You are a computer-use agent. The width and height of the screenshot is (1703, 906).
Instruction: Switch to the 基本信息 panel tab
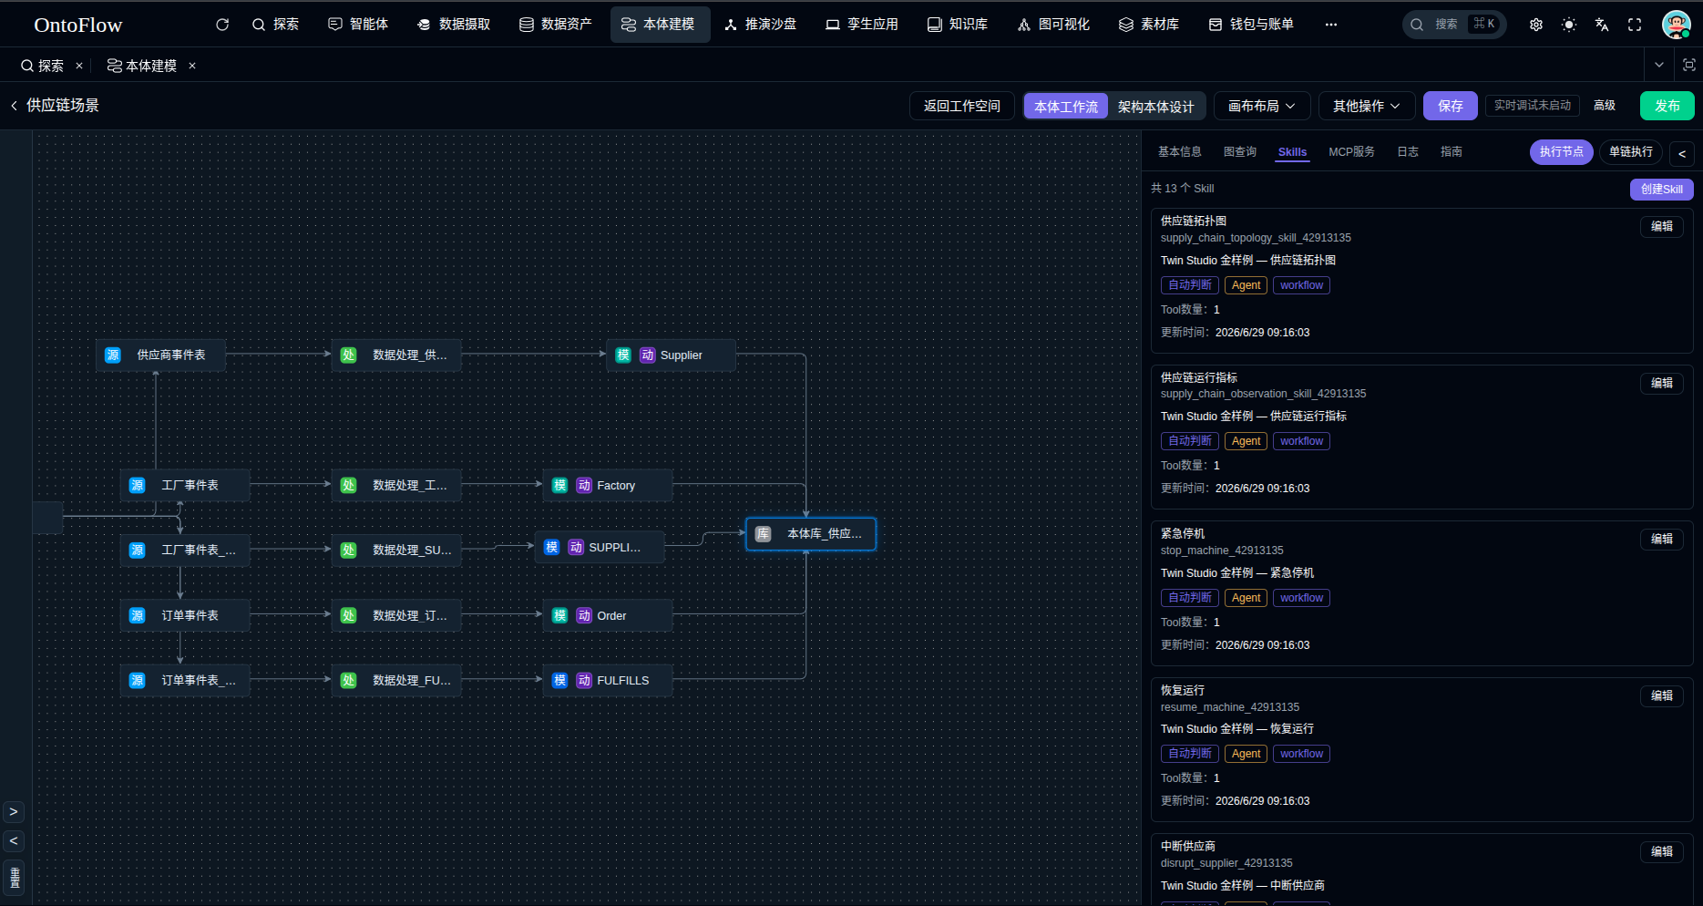(x=1180, y=152)
